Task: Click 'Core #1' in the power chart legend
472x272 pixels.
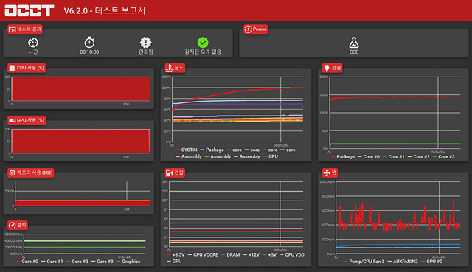Action: click(396, 157)
